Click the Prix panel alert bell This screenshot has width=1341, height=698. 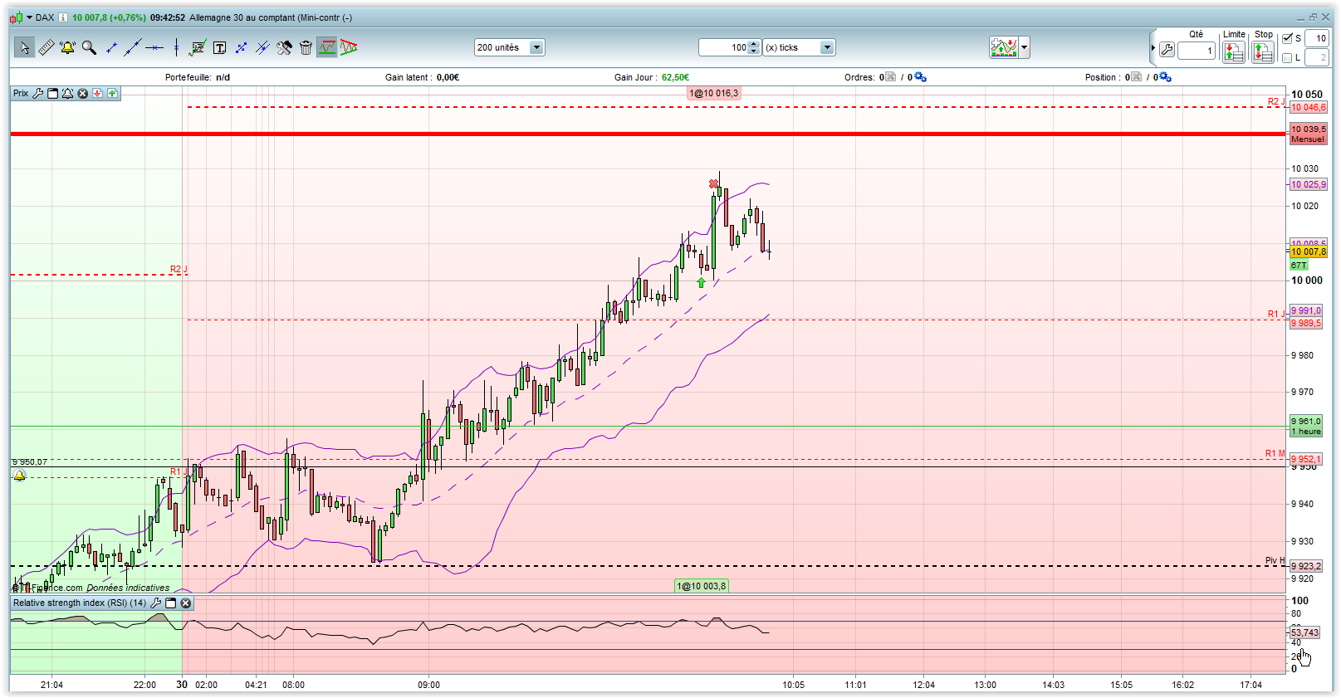(x=68, y=93)
